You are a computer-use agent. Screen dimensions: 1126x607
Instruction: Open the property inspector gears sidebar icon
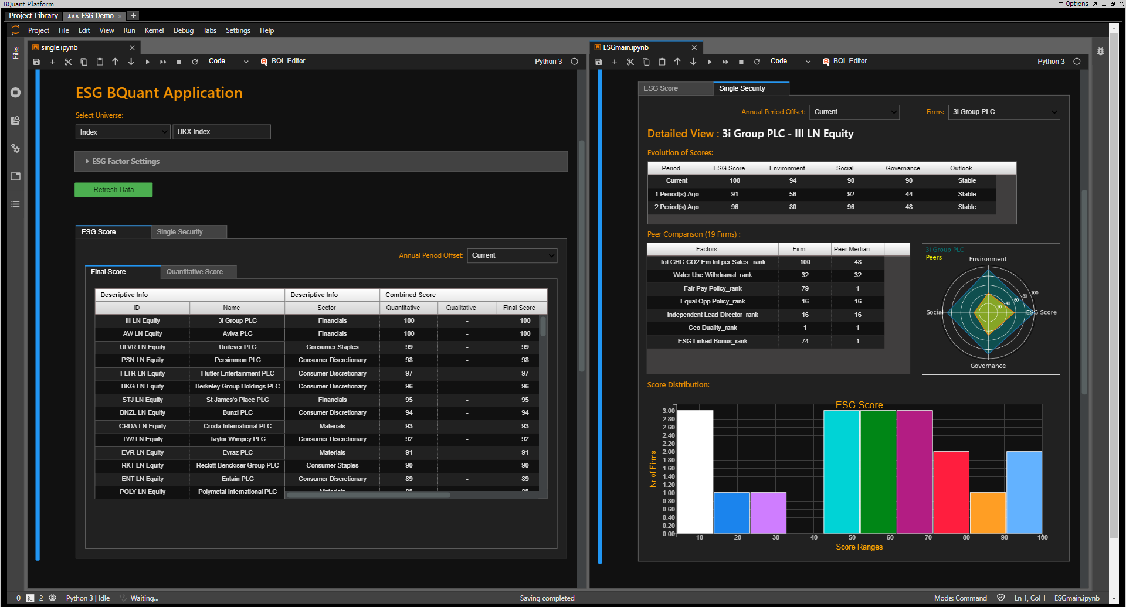coord(16,148)
